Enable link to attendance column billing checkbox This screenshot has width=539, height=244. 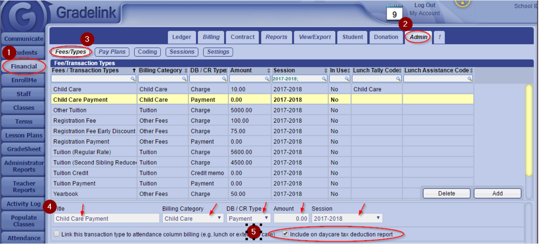tap(57, 234)
